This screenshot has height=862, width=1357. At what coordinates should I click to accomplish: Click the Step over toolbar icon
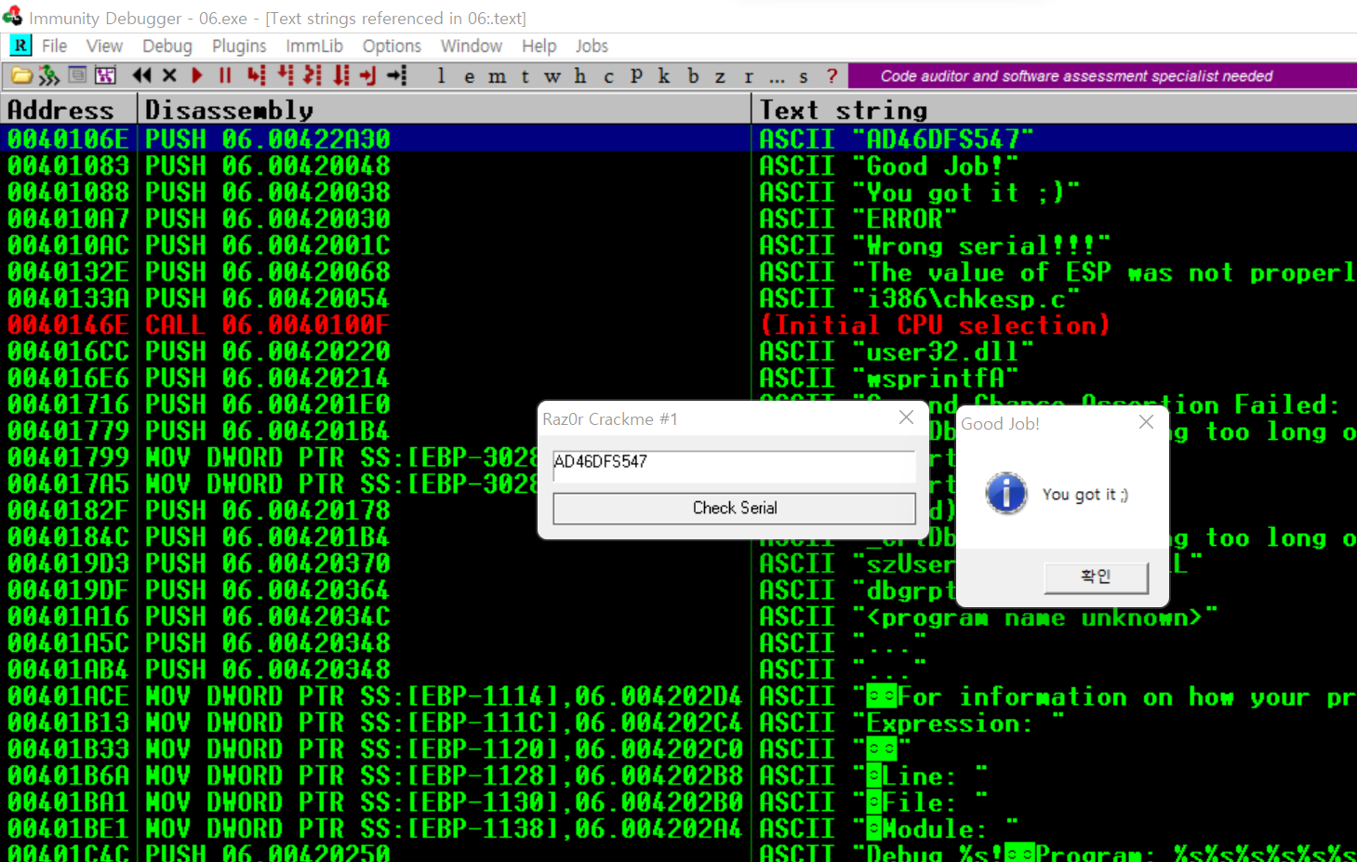[x=286, y=75]
